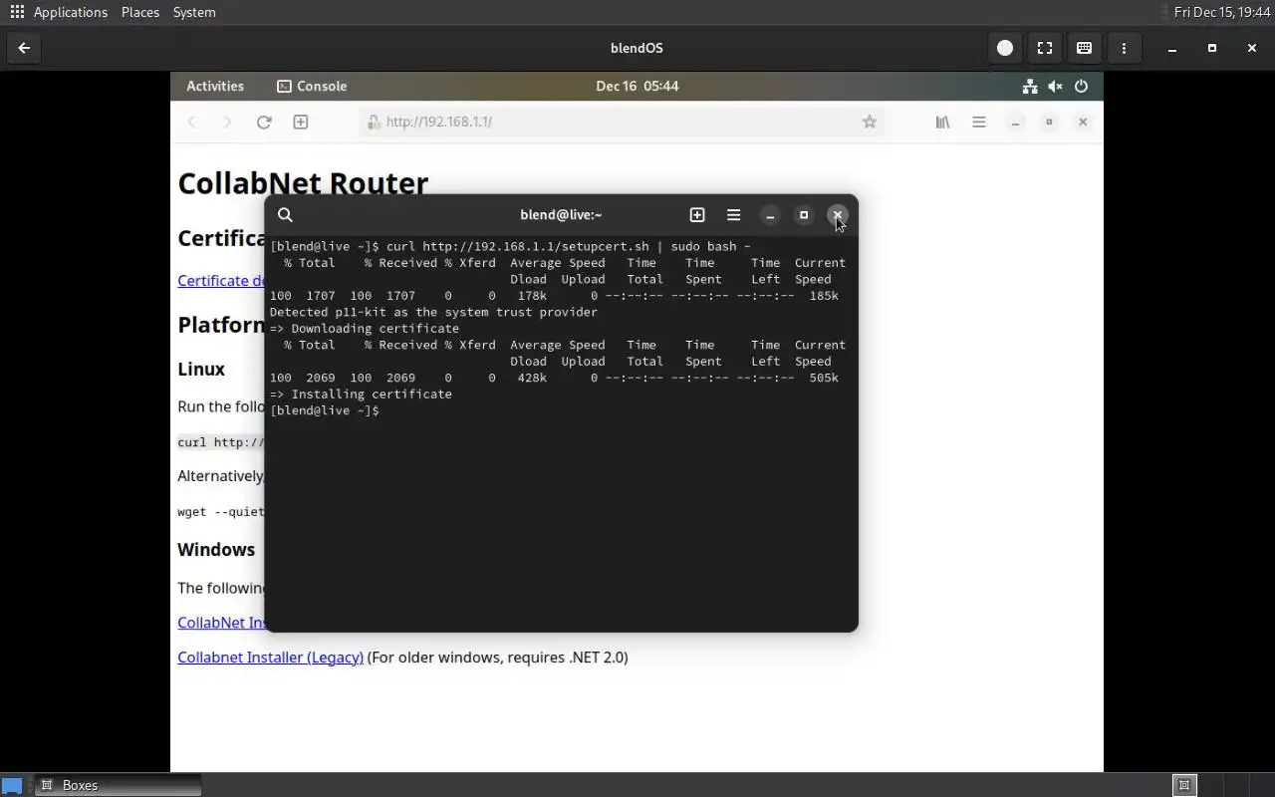Open GNOME Activities overview
This screenshot has height=797, width=1275.
tap(215, 86)
